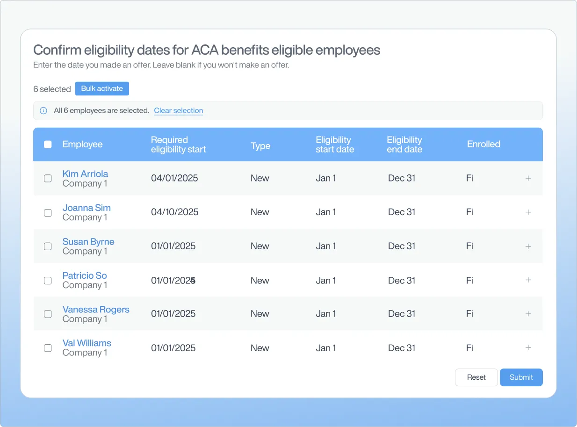Click the Clear selection link
Viewport: 577px width, 427px height.
pos(179,111)
